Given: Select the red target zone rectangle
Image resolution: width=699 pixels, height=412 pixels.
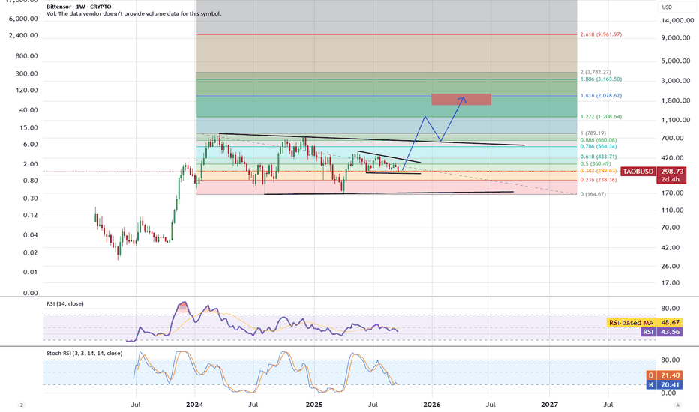Looking at the screenshot, I should click(461, 100).
